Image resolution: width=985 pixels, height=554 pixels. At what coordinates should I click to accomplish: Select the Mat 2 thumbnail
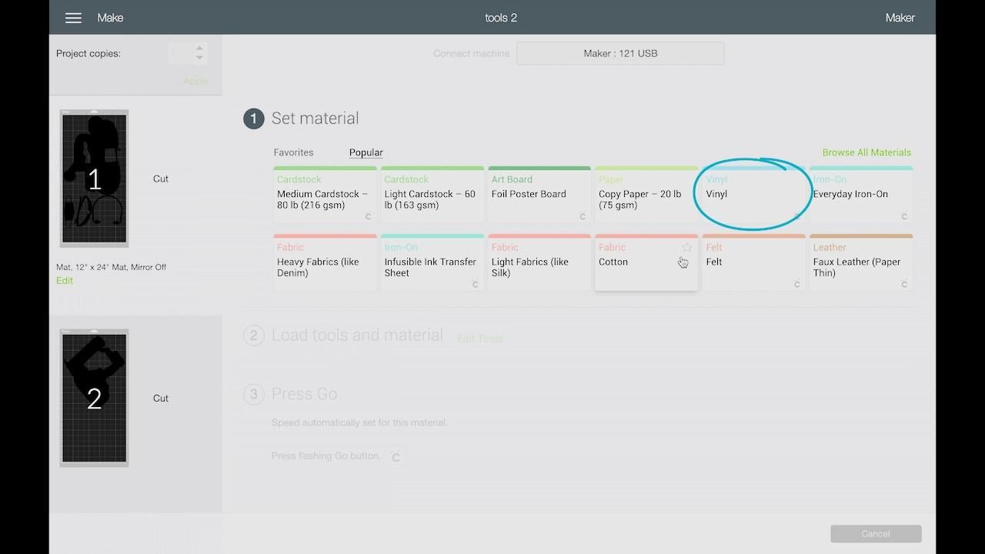[93, 398]
